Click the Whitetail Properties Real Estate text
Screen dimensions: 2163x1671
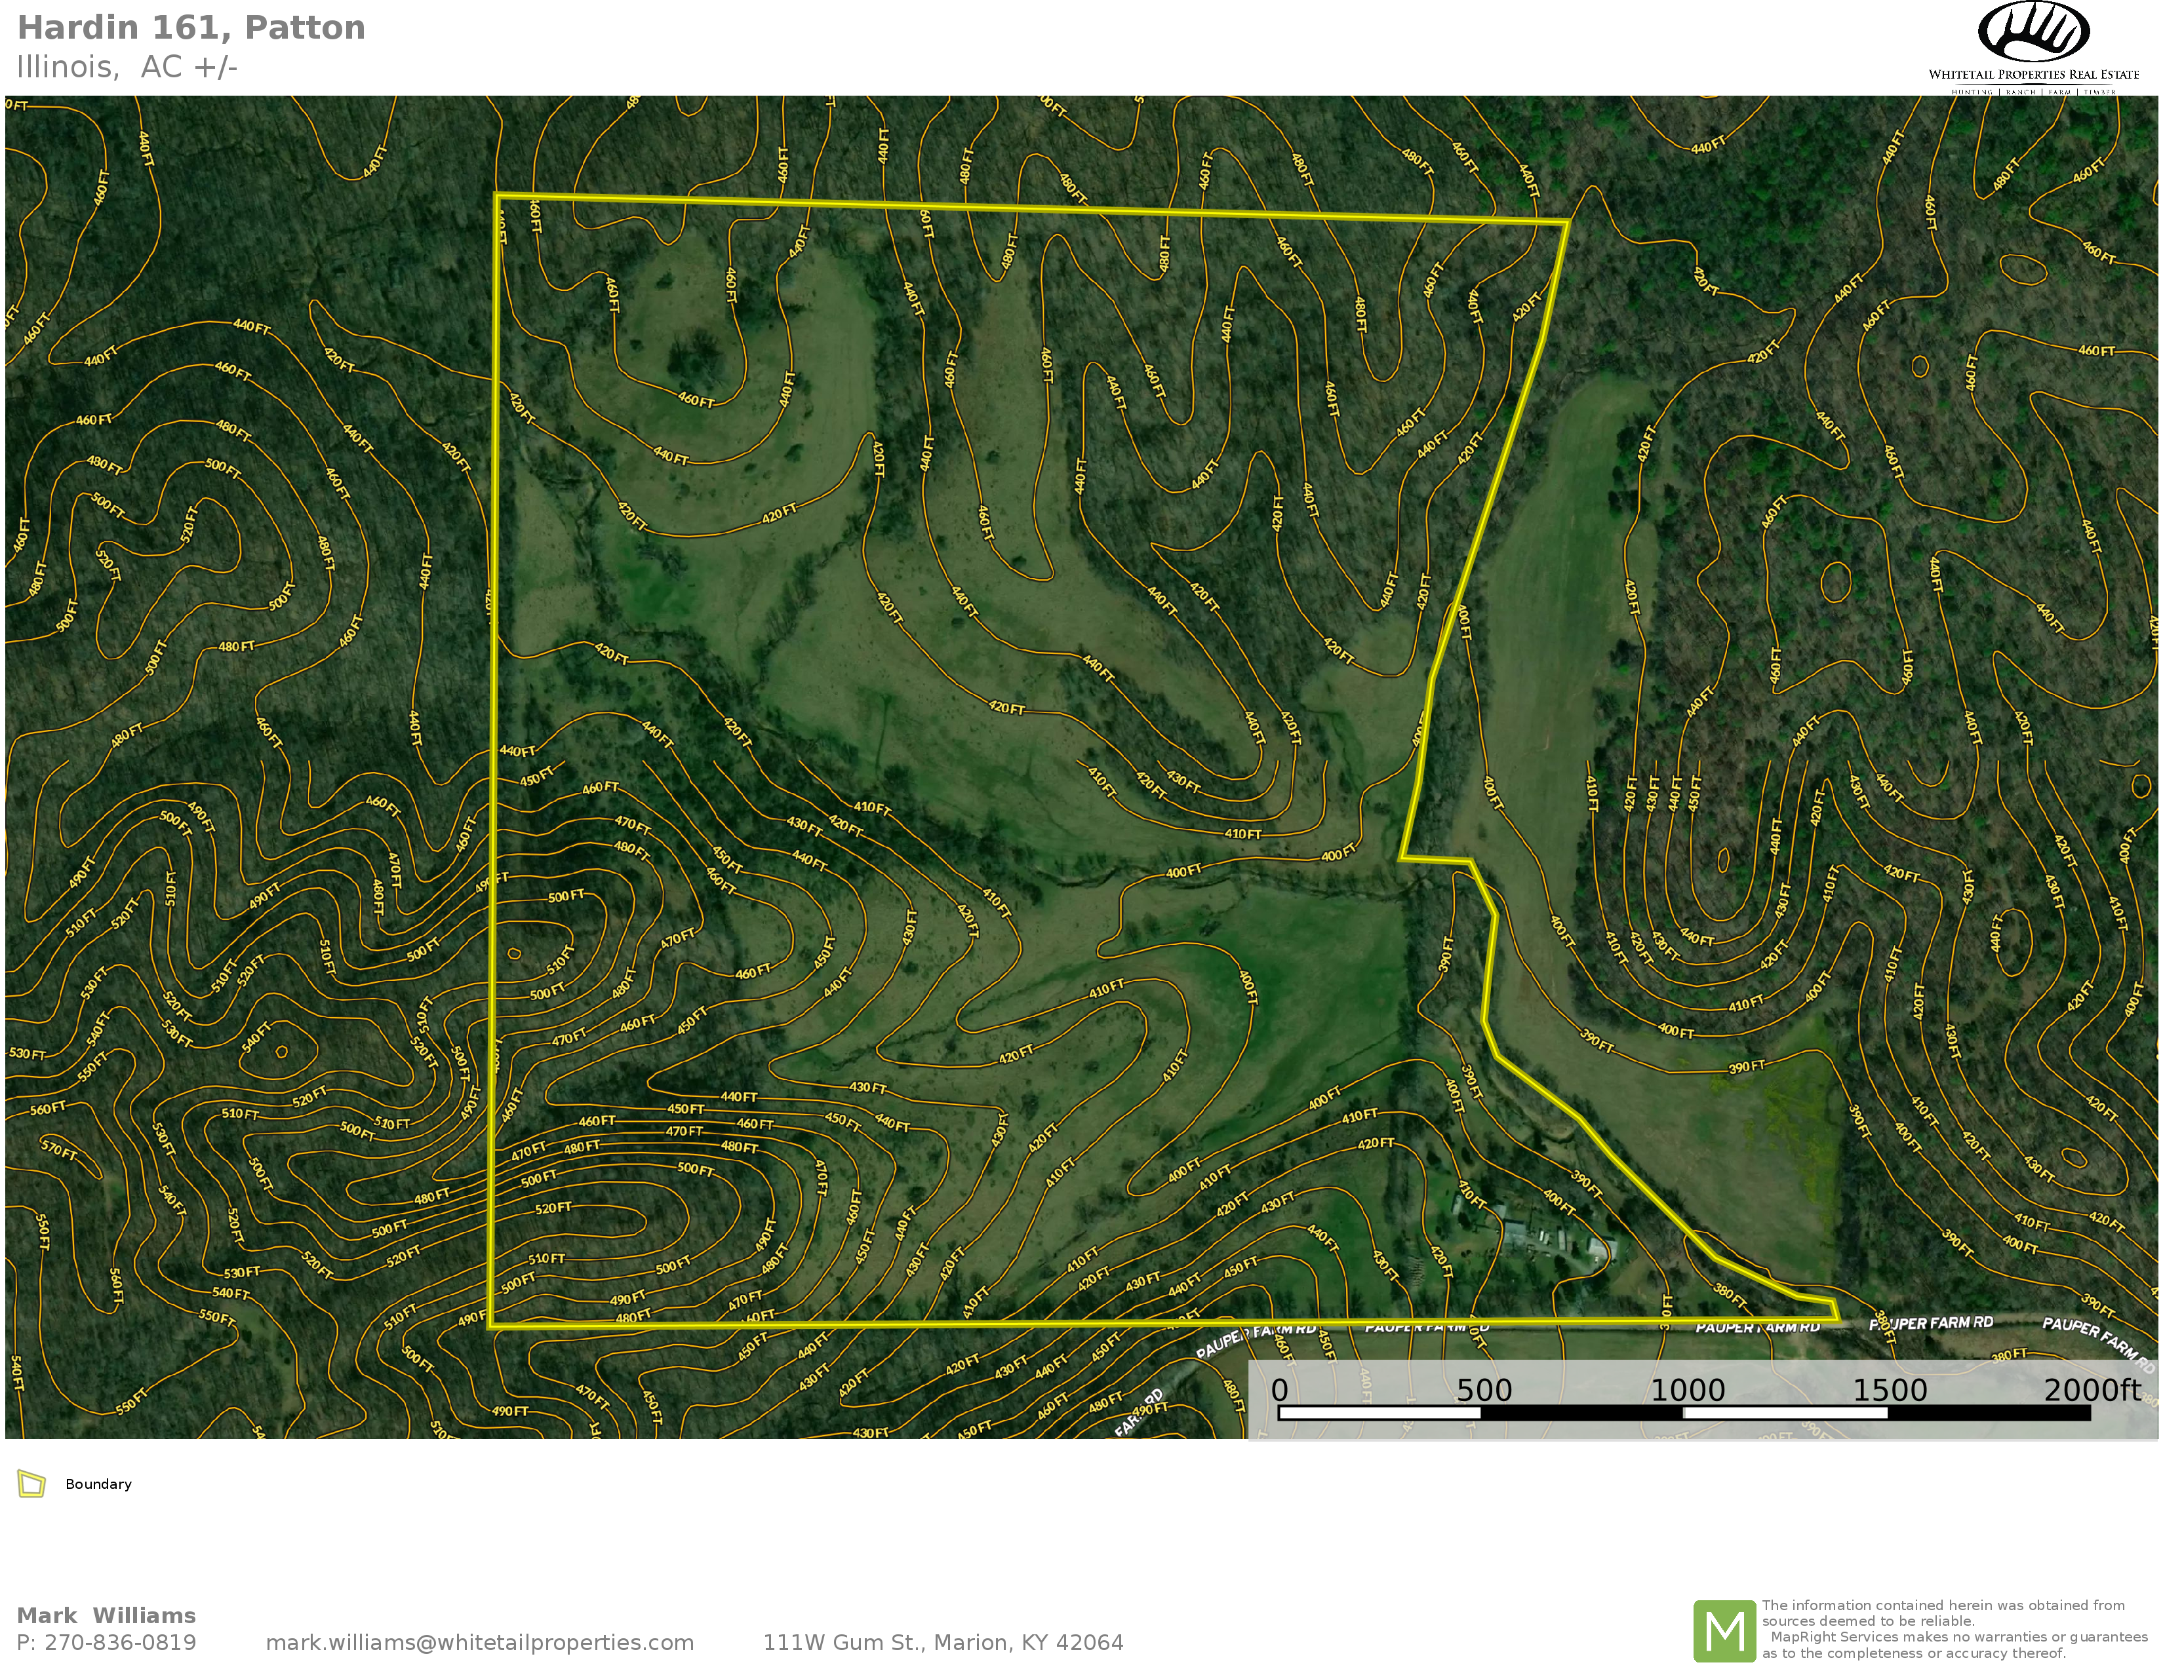2033,74
